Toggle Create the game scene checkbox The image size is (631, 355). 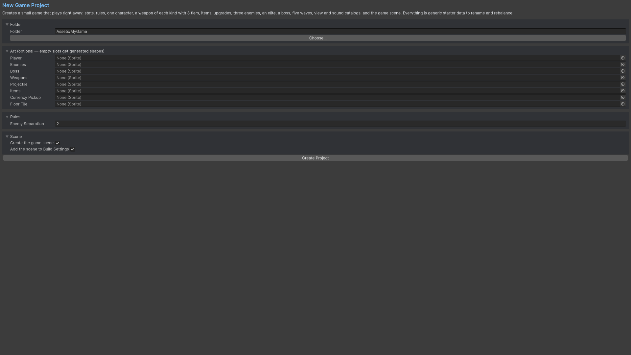pyautogui.click(x=58, y=143)
